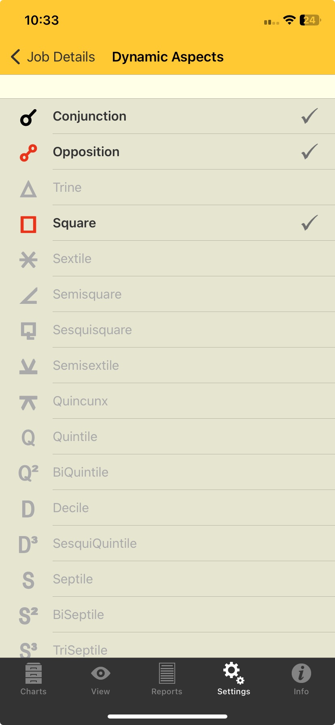
Task: Tap the Trine triangle icon
Action: tap(28, 189)
